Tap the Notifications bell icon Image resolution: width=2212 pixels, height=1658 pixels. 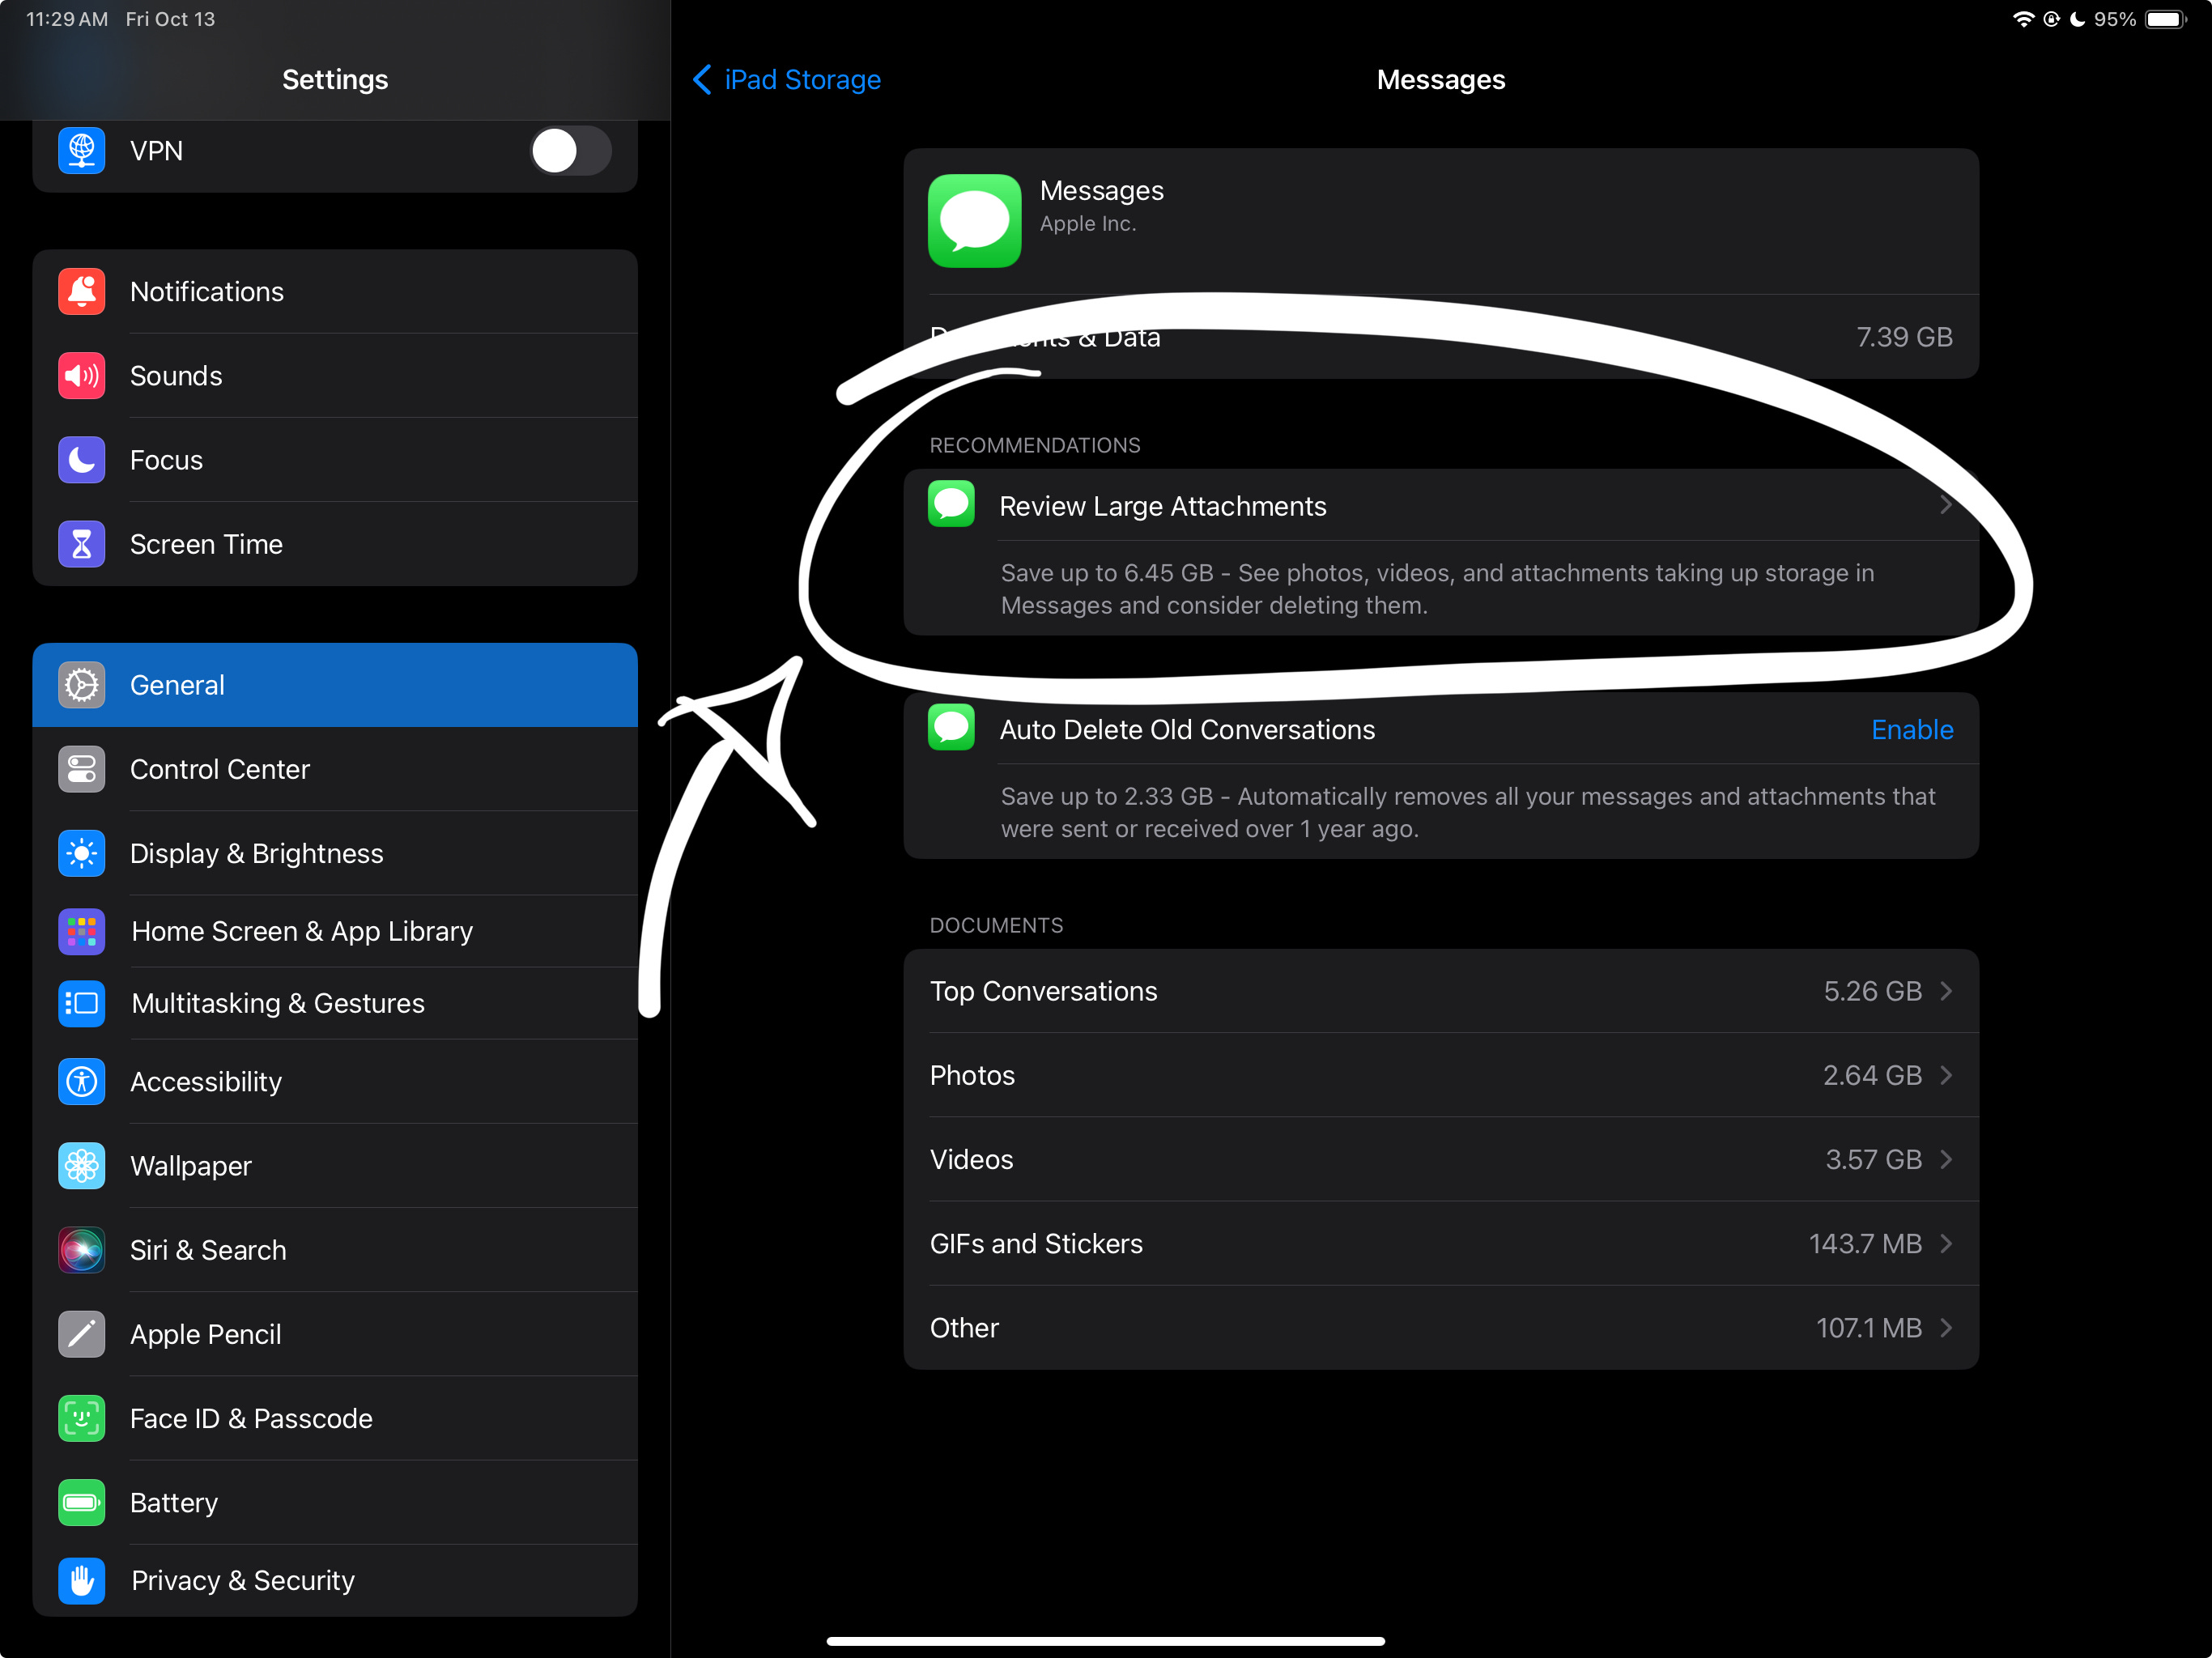pos(81,292)
